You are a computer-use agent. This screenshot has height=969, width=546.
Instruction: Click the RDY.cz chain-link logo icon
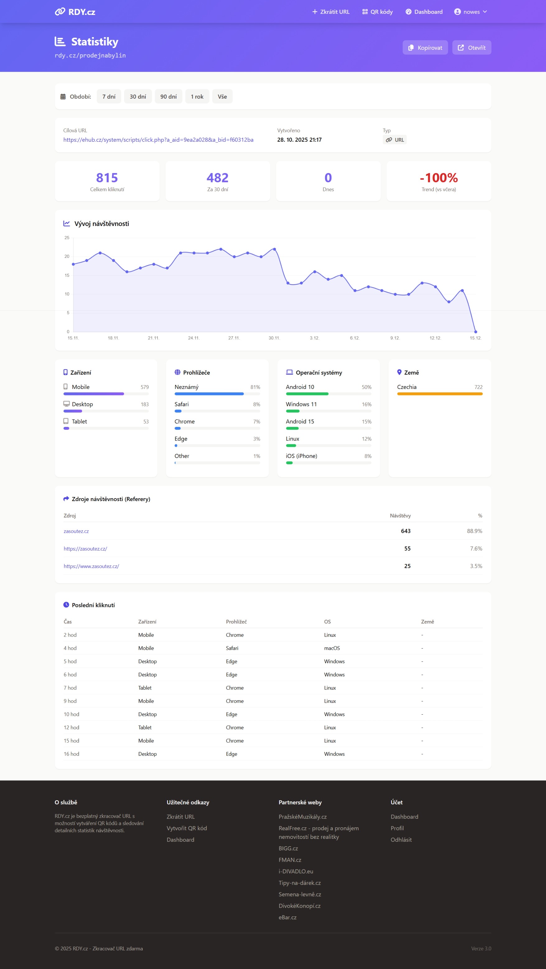click(60, 12)
